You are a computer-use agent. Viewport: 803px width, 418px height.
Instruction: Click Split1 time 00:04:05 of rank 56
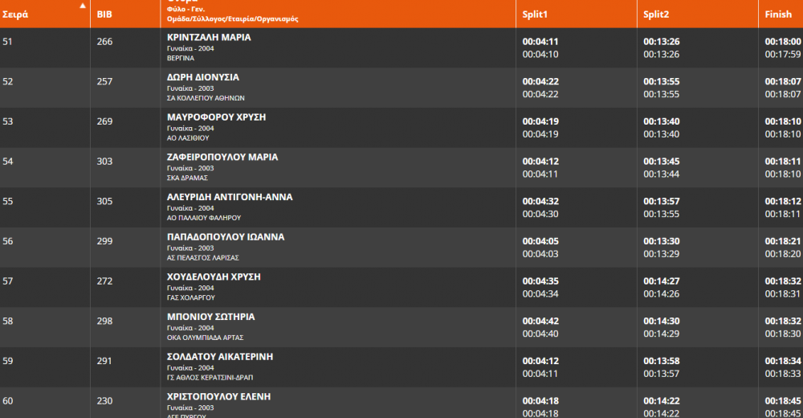click(540, 242)
